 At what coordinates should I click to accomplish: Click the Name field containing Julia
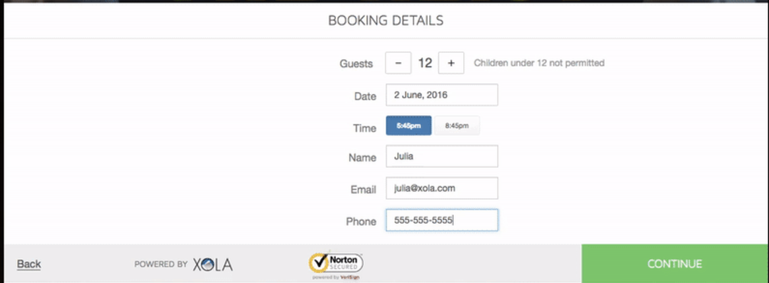pyautogui.click(x=442, y=156)
